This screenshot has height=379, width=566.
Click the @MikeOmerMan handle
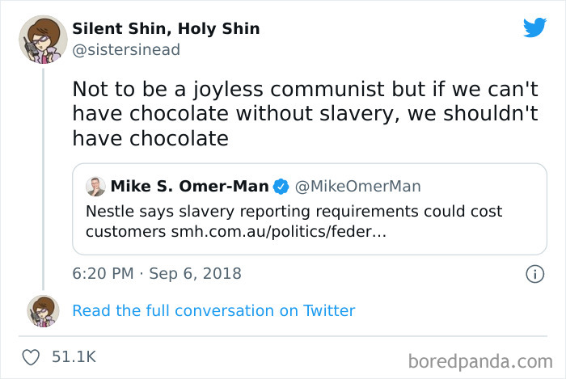358,187
